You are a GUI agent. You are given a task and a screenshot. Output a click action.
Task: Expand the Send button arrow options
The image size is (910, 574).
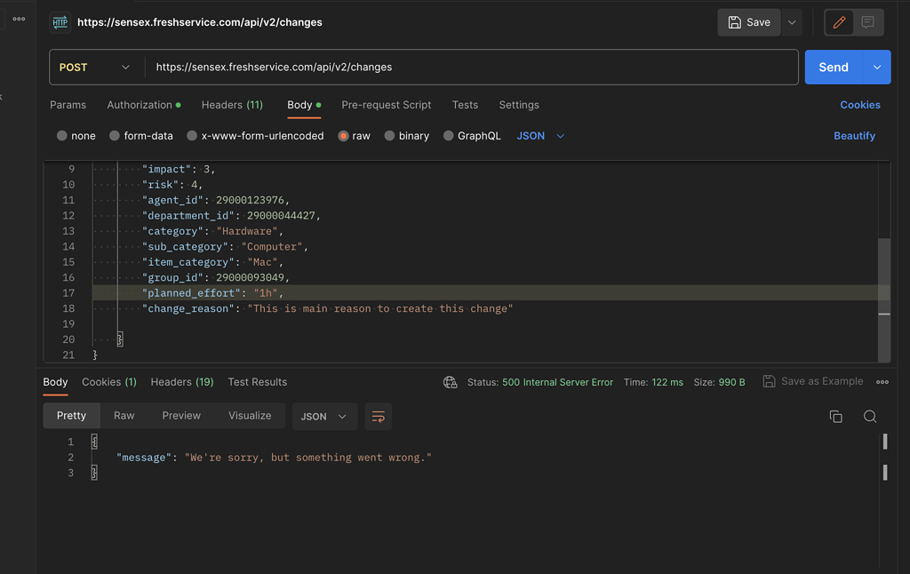pos(877,68)
